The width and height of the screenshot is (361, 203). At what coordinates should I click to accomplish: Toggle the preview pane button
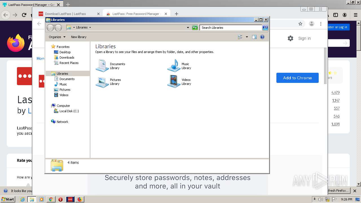[254, 37]
